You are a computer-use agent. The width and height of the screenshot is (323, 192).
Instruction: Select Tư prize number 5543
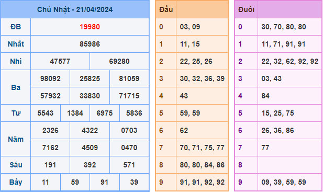[46, 113]
